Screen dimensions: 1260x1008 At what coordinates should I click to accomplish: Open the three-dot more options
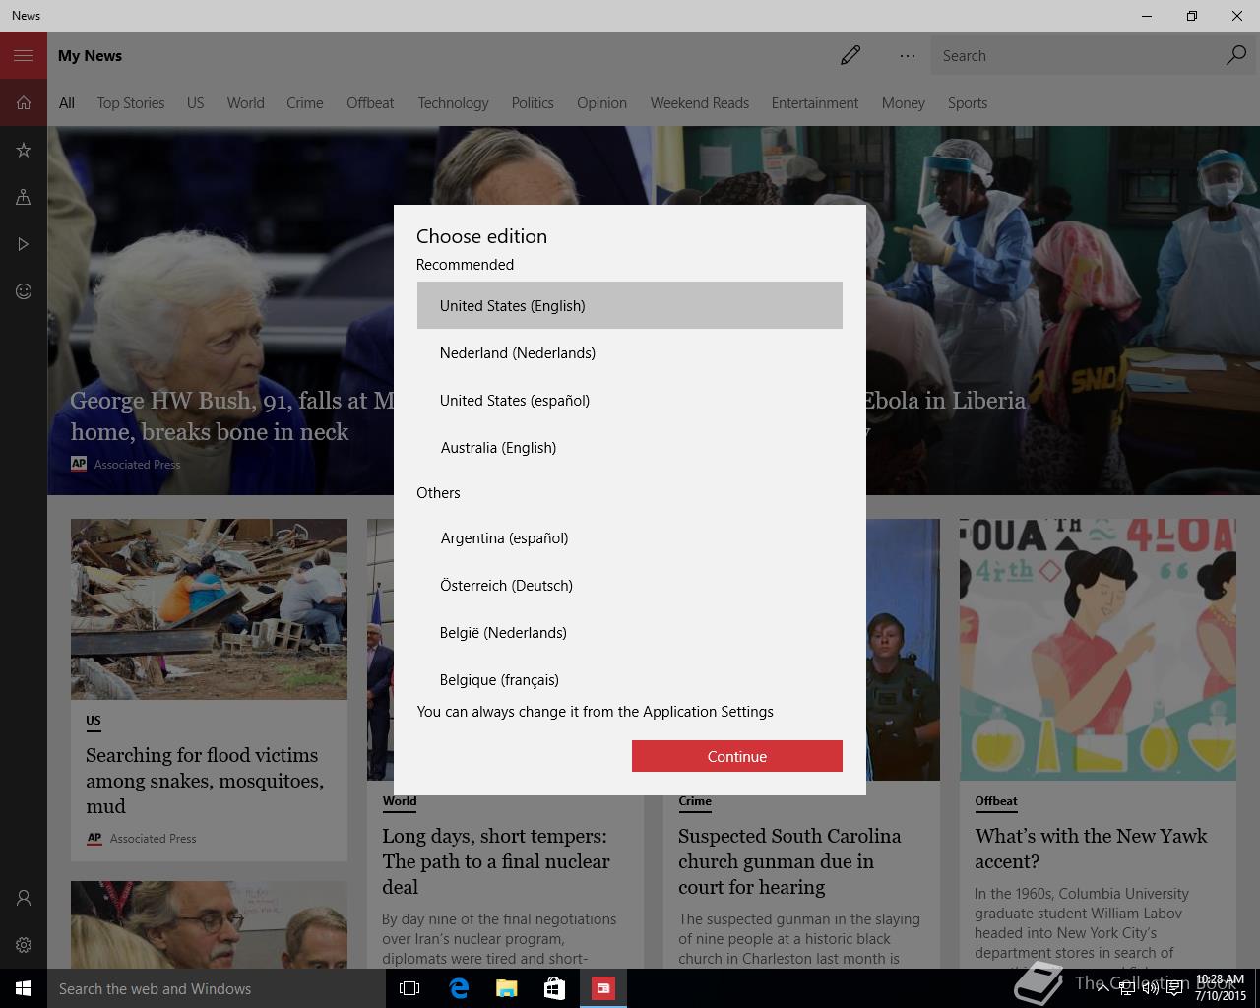pyautogui.click(x=908, y=55)
